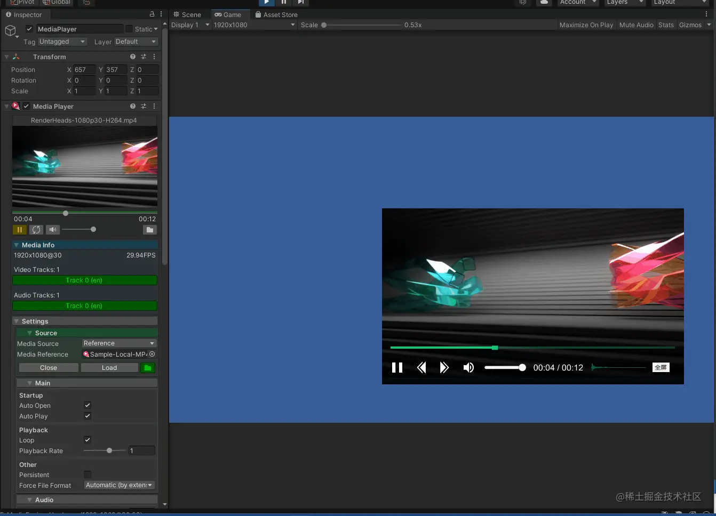Click rewind arrow in game view player
The image size is (716, 516).
421,367
